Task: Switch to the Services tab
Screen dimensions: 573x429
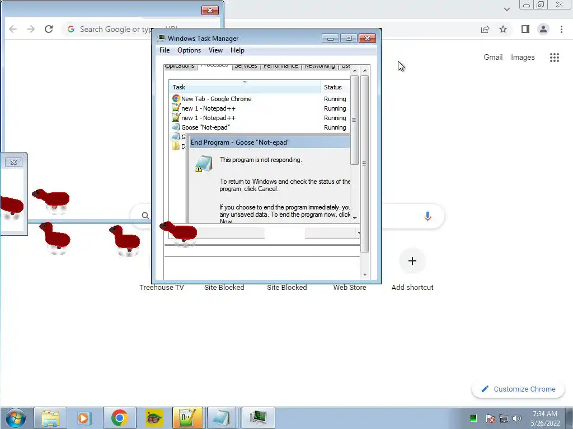Action: pyautogui.click(x=246, y=66)
